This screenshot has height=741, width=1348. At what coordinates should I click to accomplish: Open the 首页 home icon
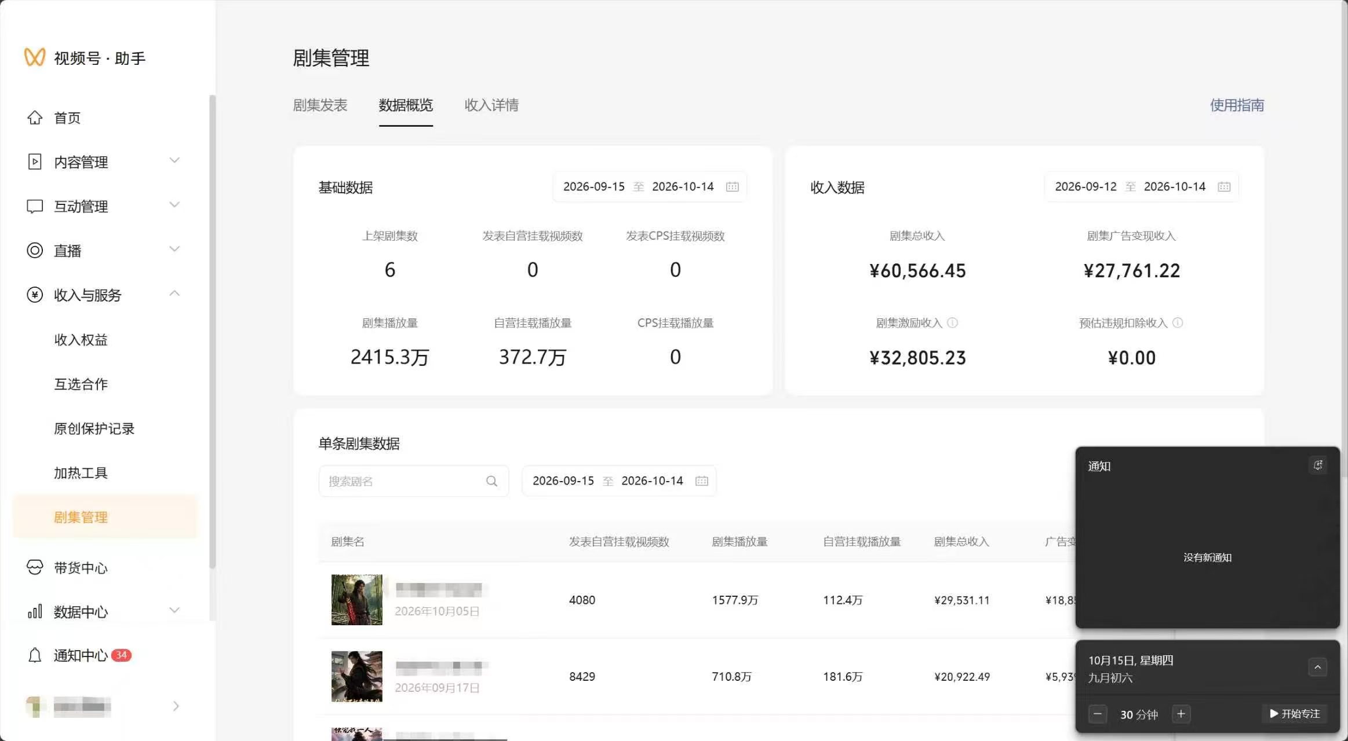pos(35,118)
